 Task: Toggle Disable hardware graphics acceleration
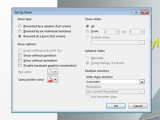20,66
